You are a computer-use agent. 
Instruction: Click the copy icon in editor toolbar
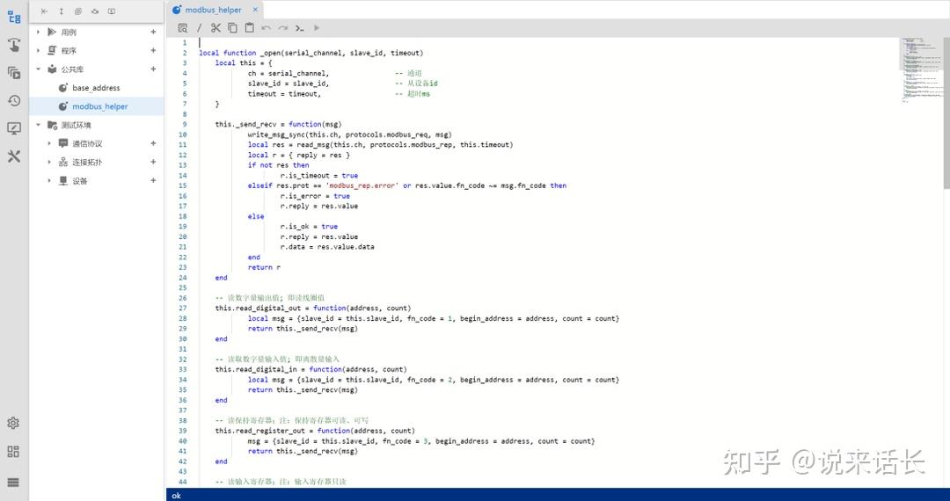click(232, 28)
